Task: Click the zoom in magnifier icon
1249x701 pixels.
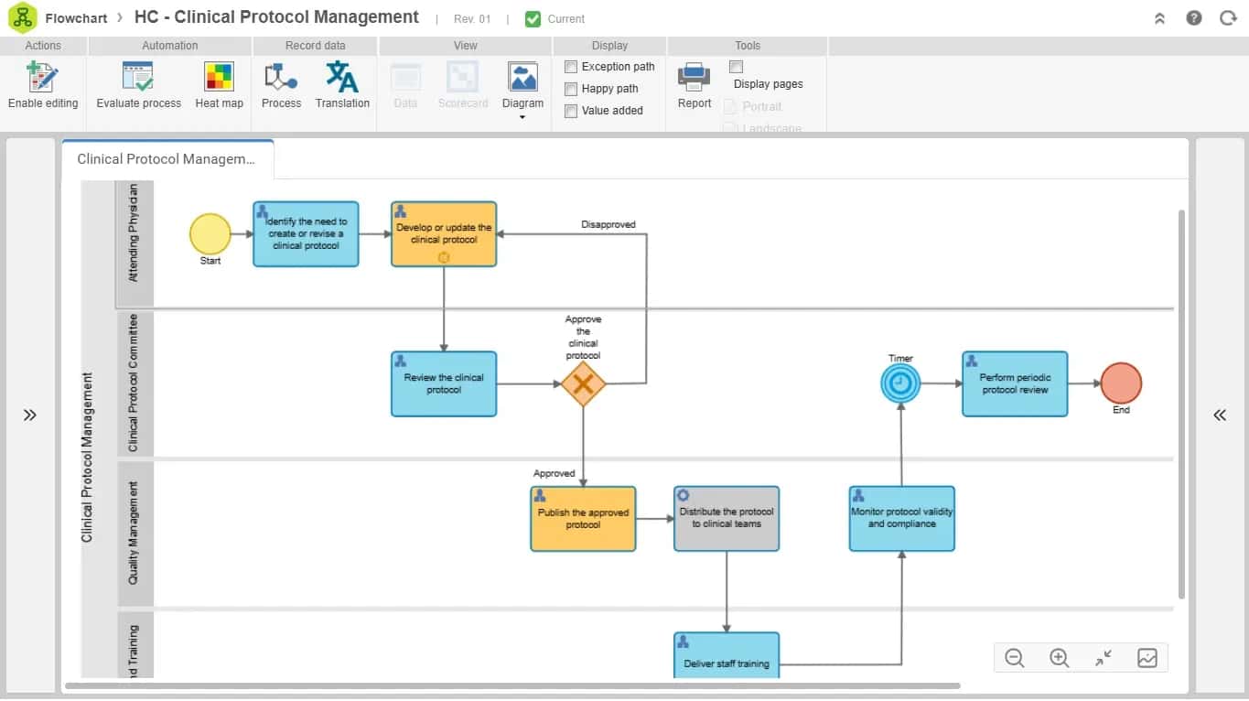Action: (x=1059, y=657)
